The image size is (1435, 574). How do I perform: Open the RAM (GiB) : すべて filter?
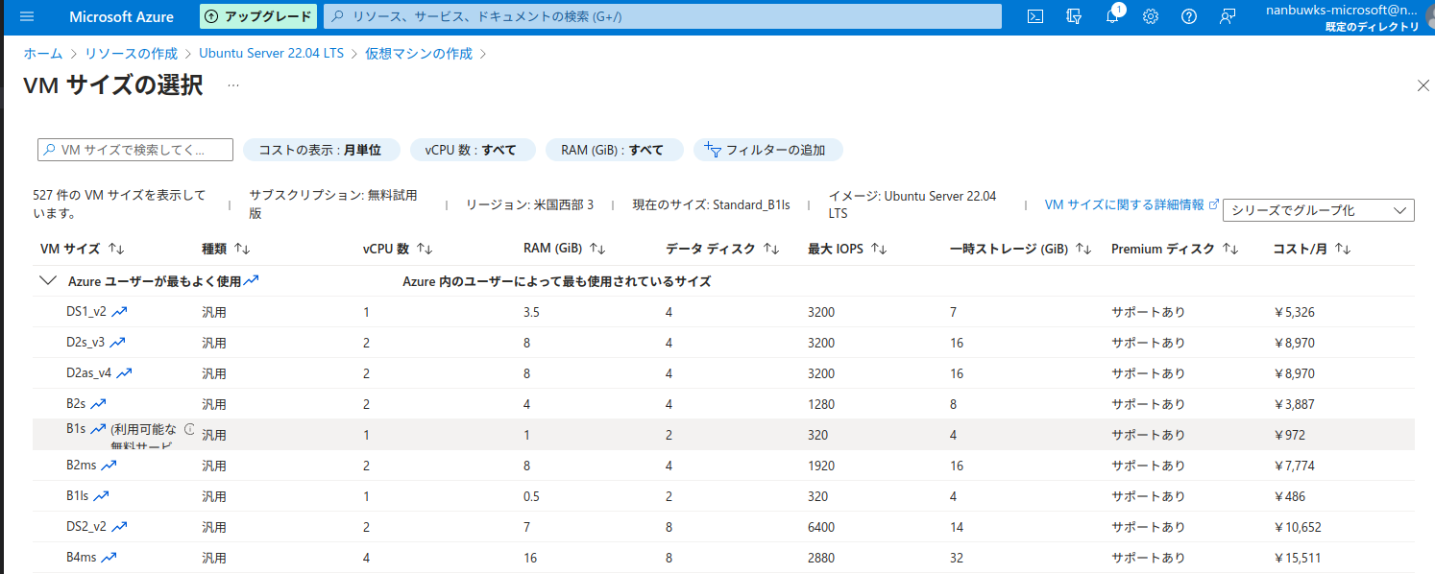pos(613,150)
